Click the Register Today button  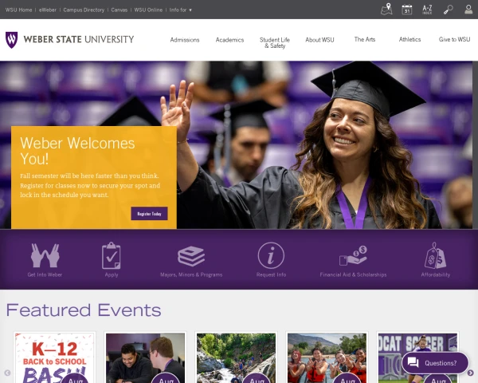point(150,214)
